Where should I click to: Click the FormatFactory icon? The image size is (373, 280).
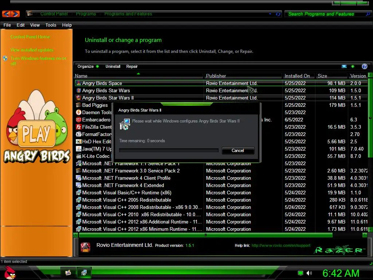click(79, 134)
